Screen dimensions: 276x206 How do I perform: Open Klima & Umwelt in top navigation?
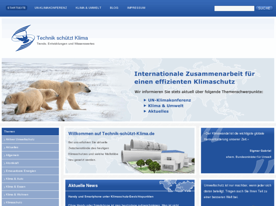(88, 8)
